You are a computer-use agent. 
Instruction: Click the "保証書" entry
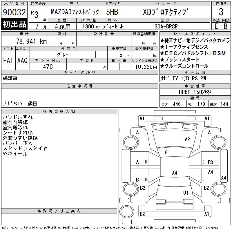[x=10, y=78]
